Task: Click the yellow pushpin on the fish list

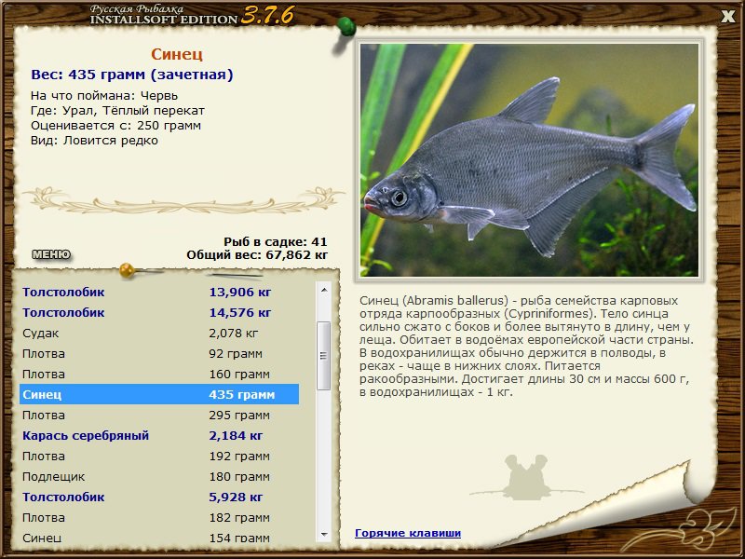Action: (127, 270)
